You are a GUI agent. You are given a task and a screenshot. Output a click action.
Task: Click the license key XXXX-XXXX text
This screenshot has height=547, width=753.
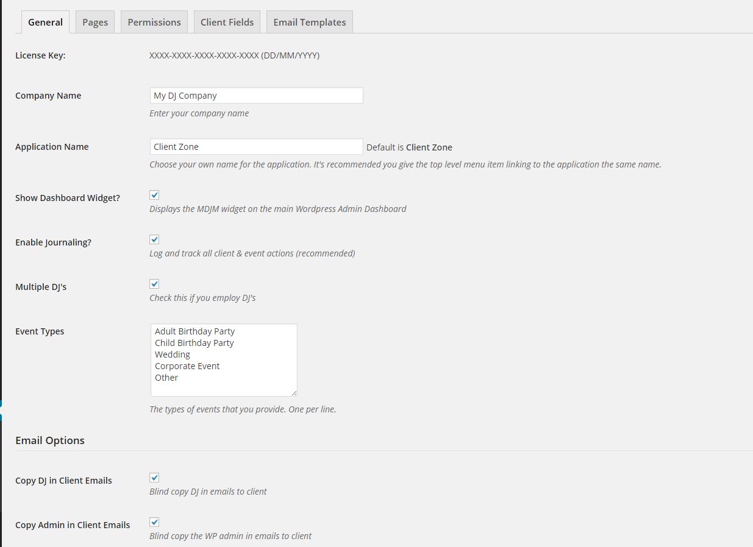point(234,55)
